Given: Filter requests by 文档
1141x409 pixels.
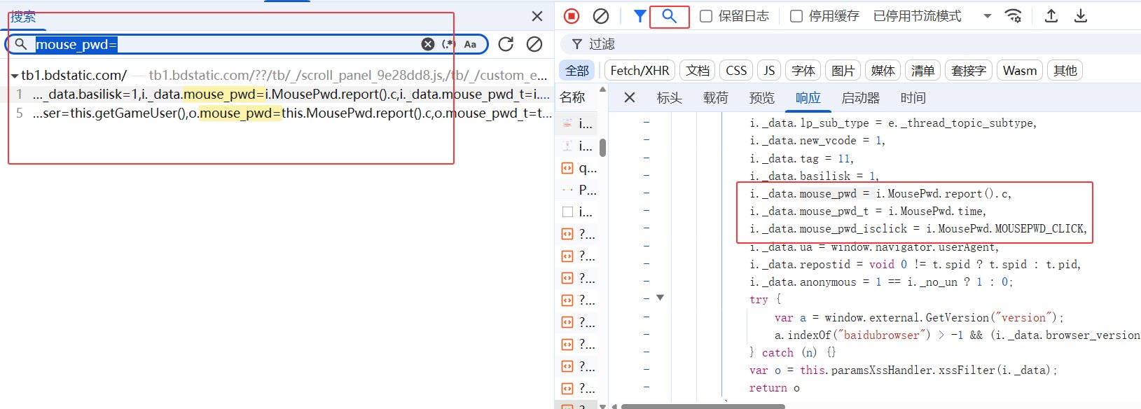Looking at the screenshot, I should (698, 71).
